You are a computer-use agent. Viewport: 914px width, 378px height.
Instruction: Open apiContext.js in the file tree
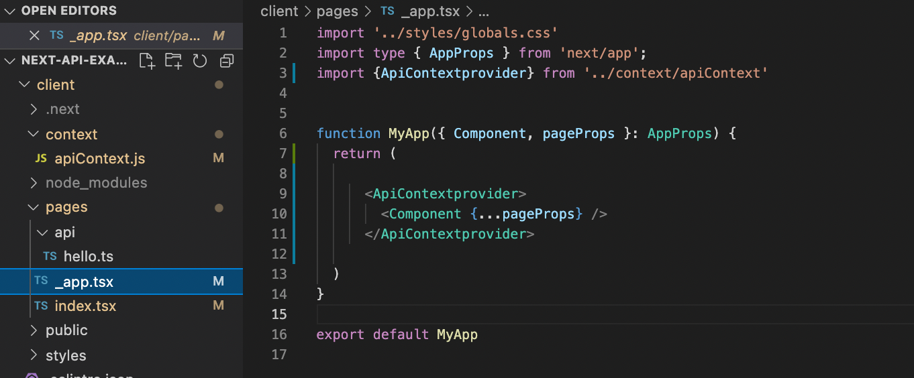99,159
